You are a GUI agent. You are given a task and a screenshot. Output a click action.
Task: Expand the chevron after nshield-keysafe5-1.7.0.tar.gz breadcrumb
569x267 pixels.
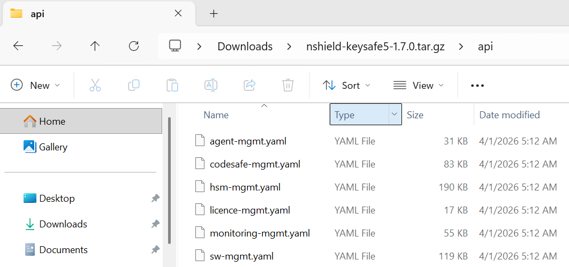click(x=461, y=47)
